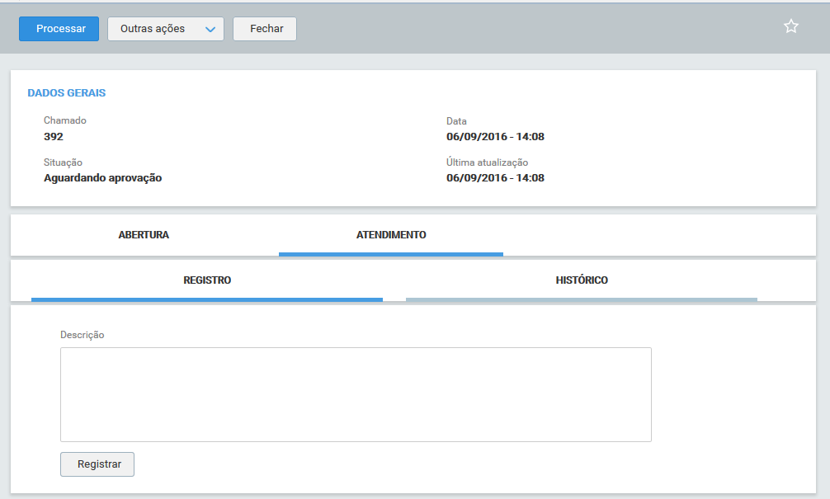
Task: Click the chevron arrow beside Outras ações
Action: click(x=210, y=30)
